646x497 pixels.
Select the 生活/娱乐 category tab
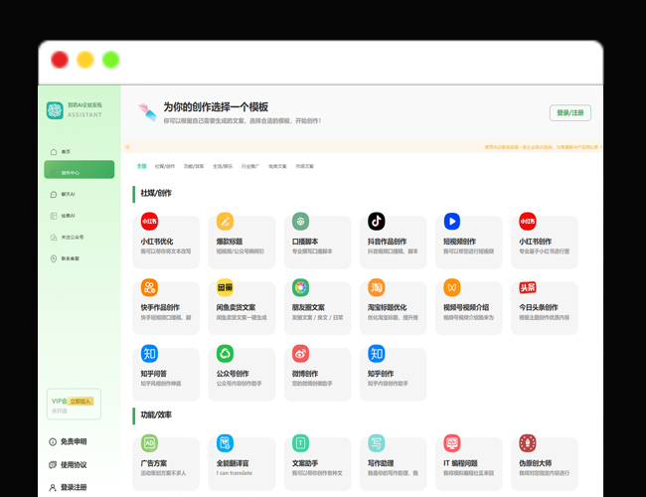point(223,166)
